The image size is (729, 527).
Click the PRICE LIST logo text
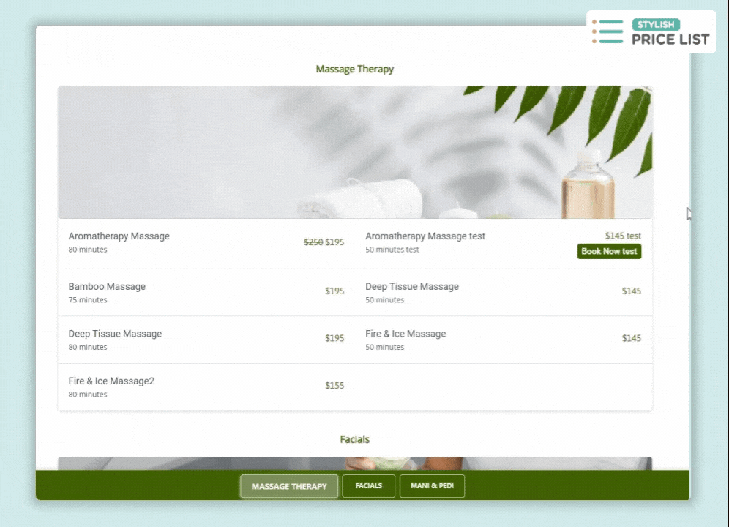point(670,40)
